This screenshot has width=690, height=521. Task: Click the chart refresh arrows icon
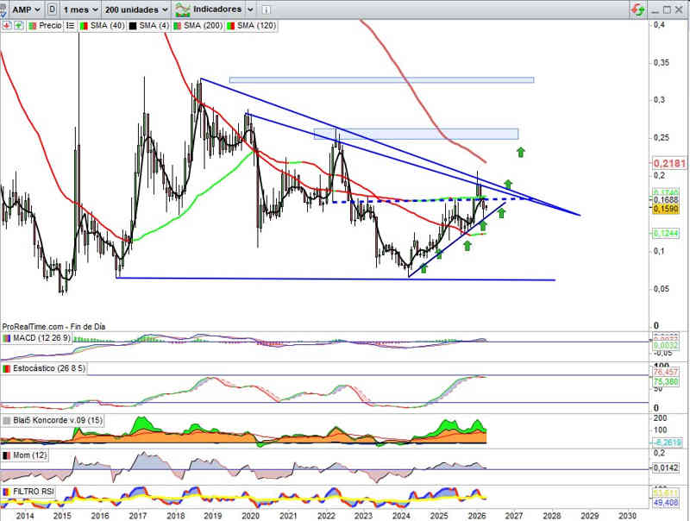tap(637, 9)
